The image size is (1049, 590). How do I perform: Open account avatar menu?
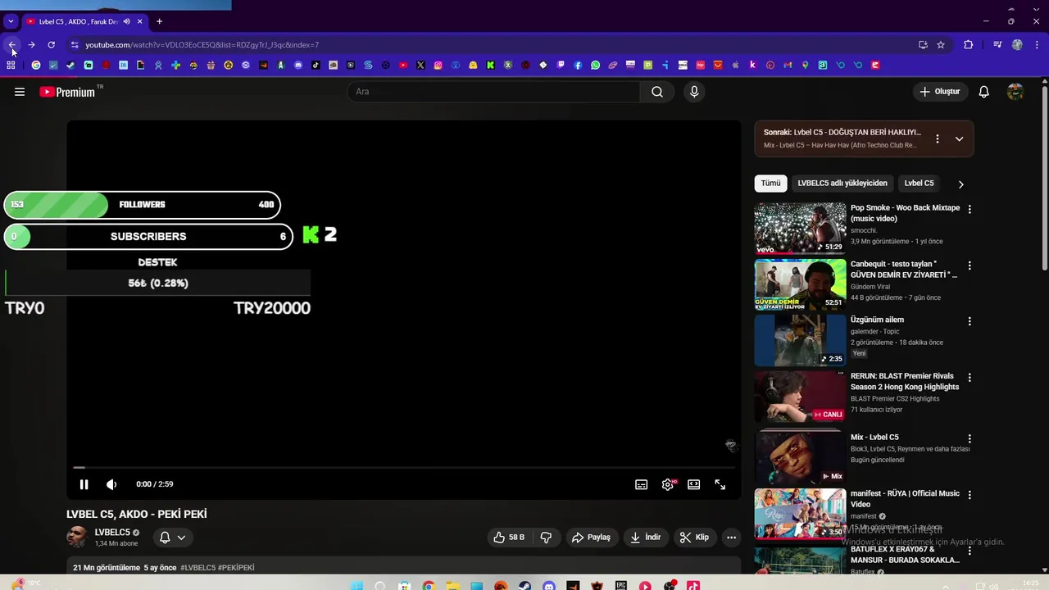(1015, 92)
